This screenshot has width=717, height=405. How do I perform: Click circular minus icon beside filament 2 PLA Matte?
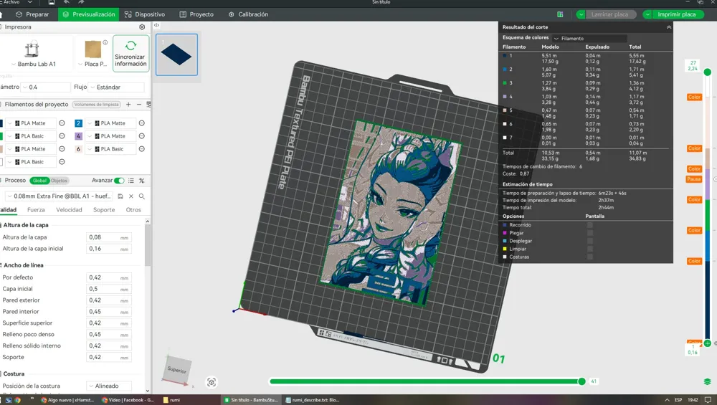(x=142, y=123)
